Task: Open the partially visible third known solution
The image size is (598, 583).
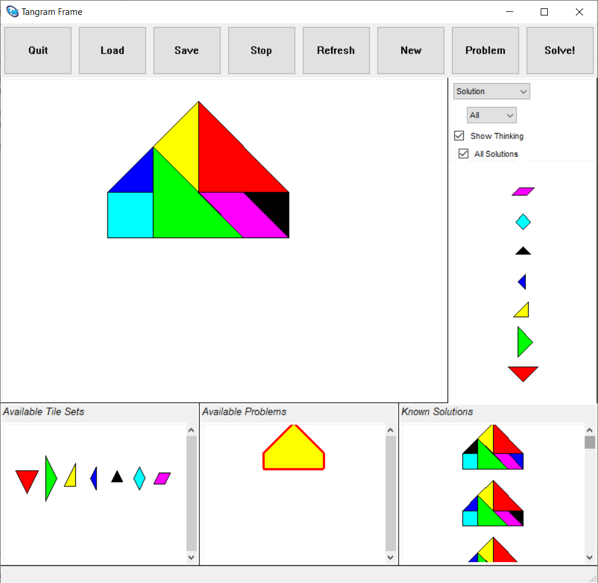Action: 493,550
